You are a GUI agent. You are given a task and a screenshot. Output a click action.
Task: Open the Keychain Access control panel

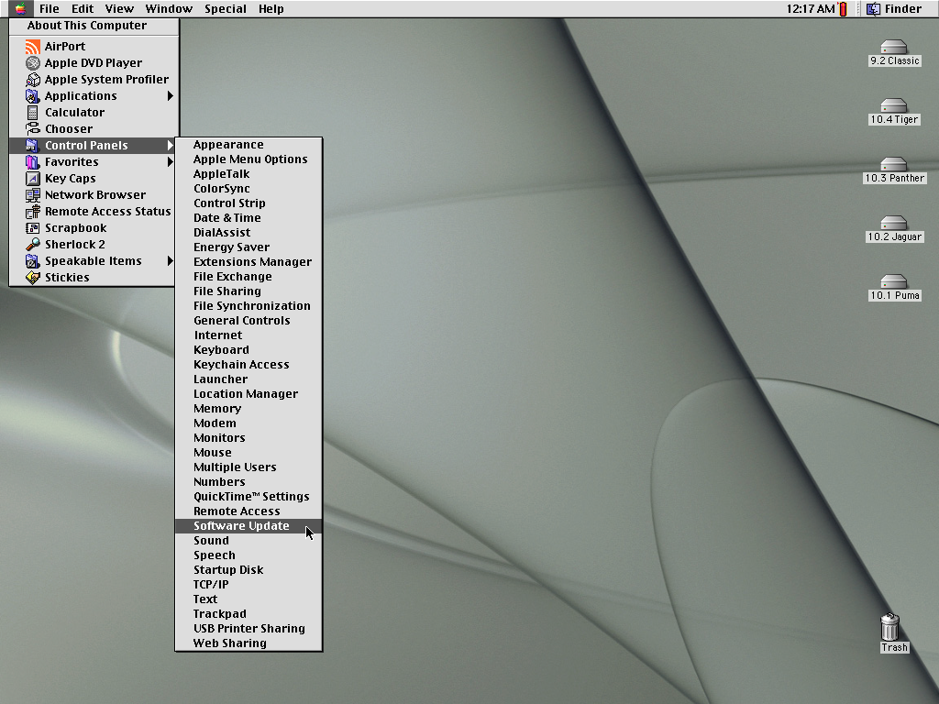(x=249, y=365)
